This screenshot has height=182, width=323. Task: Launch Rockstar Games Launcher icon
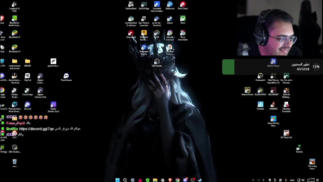(x=144, y=36)
